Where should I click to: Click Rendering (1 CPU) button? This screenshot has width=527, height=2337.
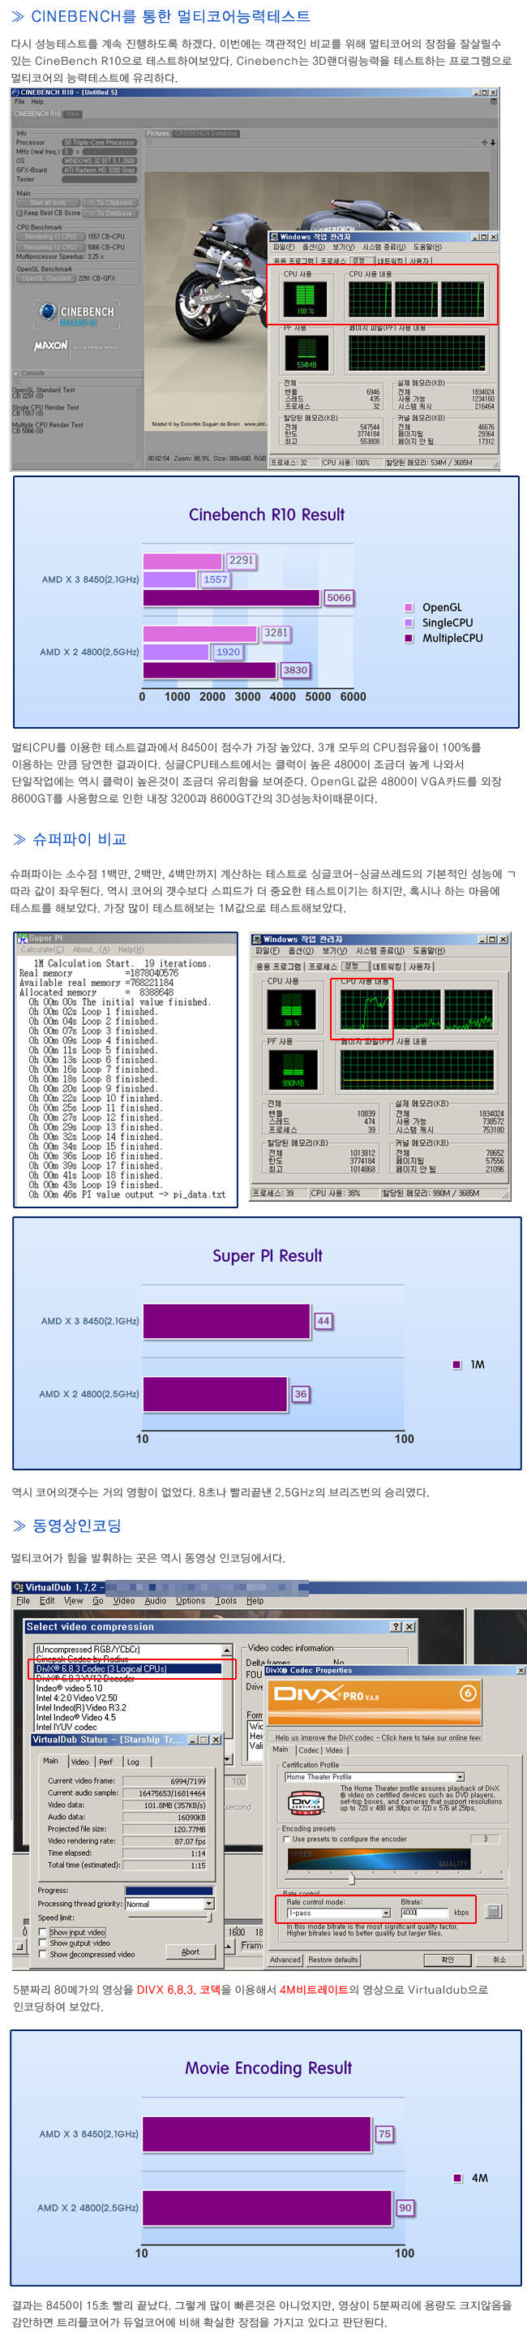[x=51, y=237]
